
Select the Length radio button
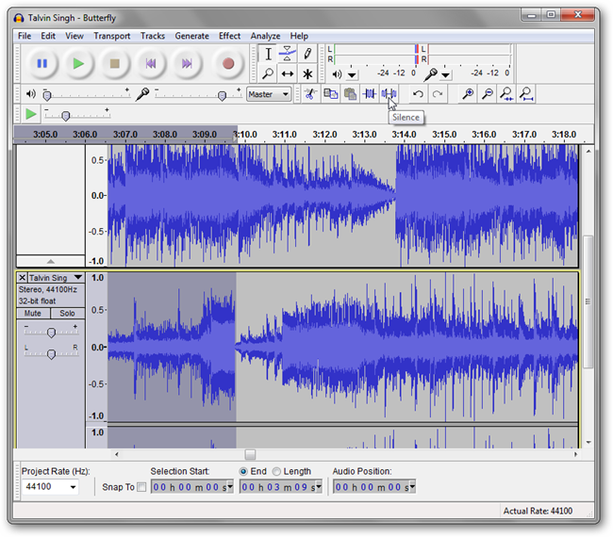pos(276,471)
